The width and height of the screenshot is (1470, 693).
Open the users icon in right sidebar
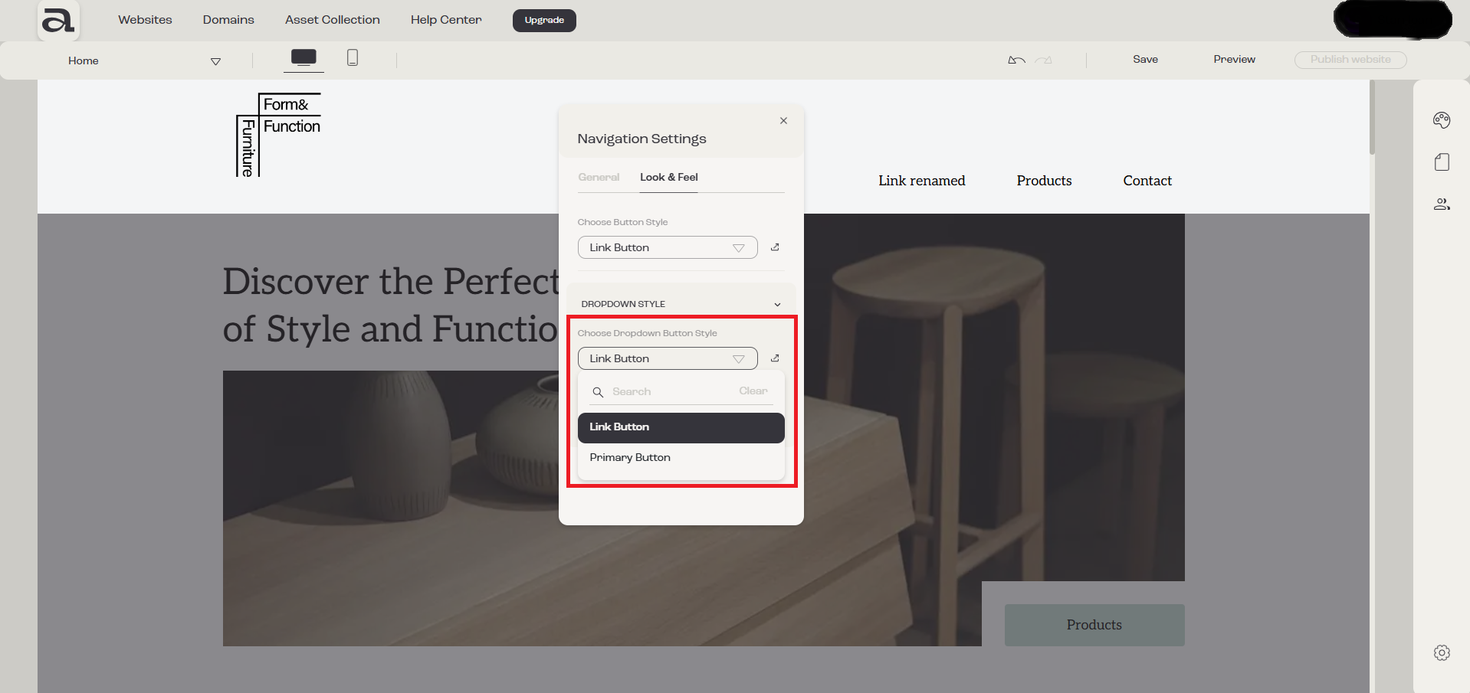(1442, 204)
